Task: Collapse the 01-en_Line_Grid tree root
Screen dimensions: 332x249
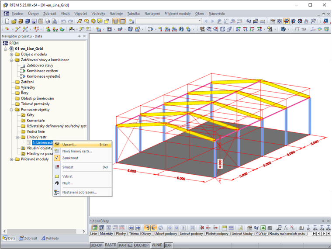Action: 6,49
